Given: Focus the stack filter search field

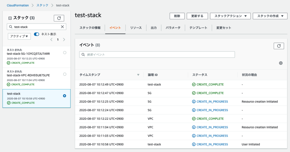Looking at the screenshot, I should pyautogui.click(x=37, y=27).
